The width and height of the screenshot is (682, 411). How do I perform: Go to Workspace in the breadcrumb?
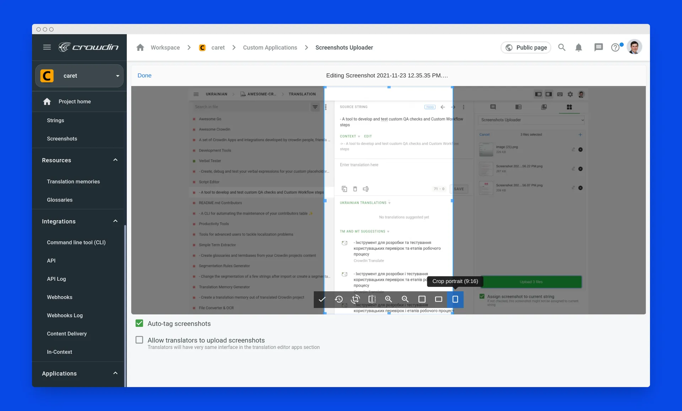165,48
